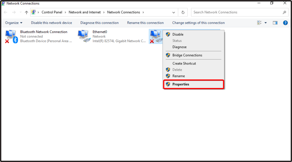Select Disable in the context menu
This screenshot has width=292, height=162.
point(178,34)
